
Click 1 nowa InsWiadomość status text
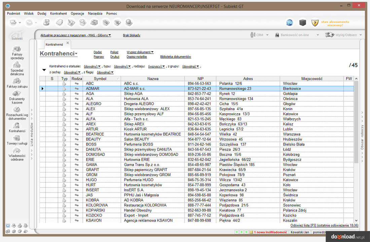point(270,232)
